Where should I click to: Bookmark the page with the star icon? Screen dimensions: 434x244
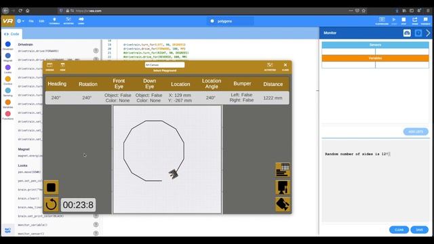click(x=363, y=11)
